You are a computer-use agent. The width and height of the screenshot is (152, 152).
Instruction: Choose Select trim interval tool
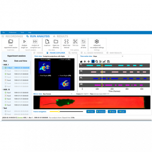66,42
